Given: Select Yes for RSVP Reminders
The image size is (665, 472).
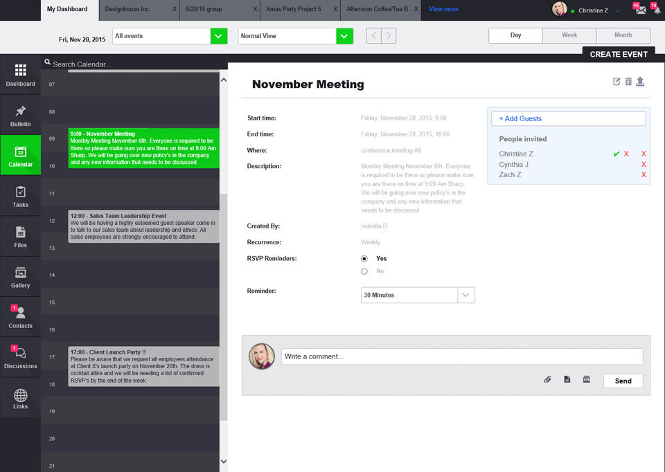Looking at the screenshot, I should click(x=364, y=258).
